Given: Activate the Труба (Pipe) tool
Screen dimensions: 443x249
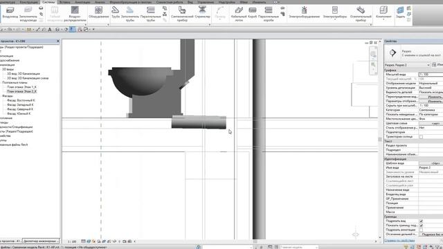Looking at the screenshot, I should tap(116, 12).
